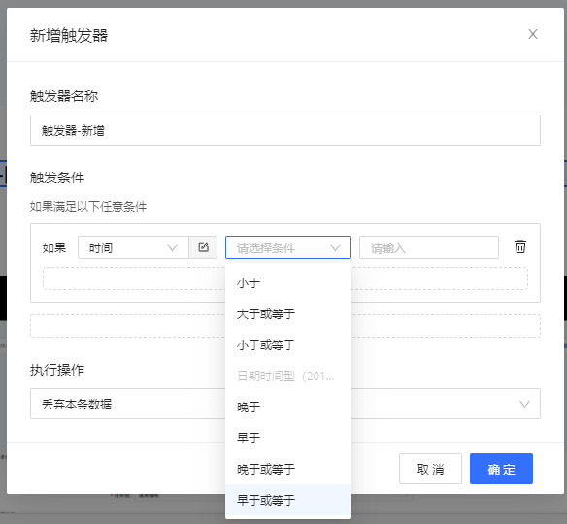Click the edit pencil icon beside 时间

[203, 247]
